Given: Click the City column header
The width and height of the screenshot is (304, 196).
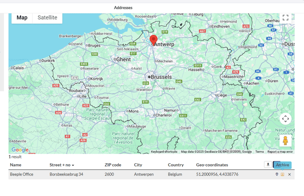Looking at the screenshot, I should (x=138, y=165).
